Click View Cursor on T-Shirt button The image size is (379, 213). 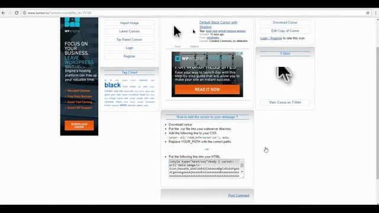click(x=285, y=102)
